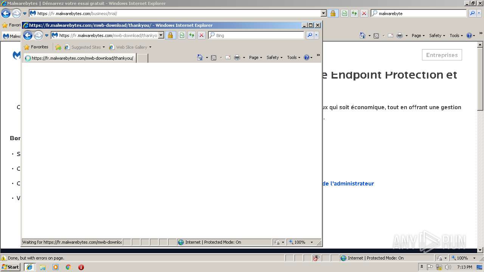This screenshot has height=272, width=484.
Task: Click front window address bar URL field
Action: pos(107,35)
